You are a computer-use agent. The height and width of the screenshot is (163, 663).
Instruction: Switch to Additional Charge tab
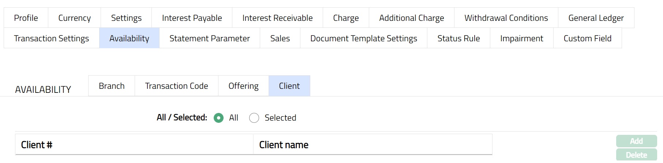tap(411, 18)
